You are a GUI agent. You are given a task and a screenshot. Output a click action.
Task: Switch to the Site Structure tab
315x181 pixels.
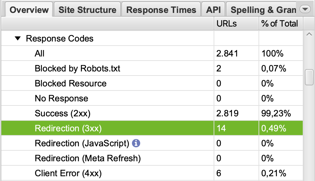tap(87, 10)
